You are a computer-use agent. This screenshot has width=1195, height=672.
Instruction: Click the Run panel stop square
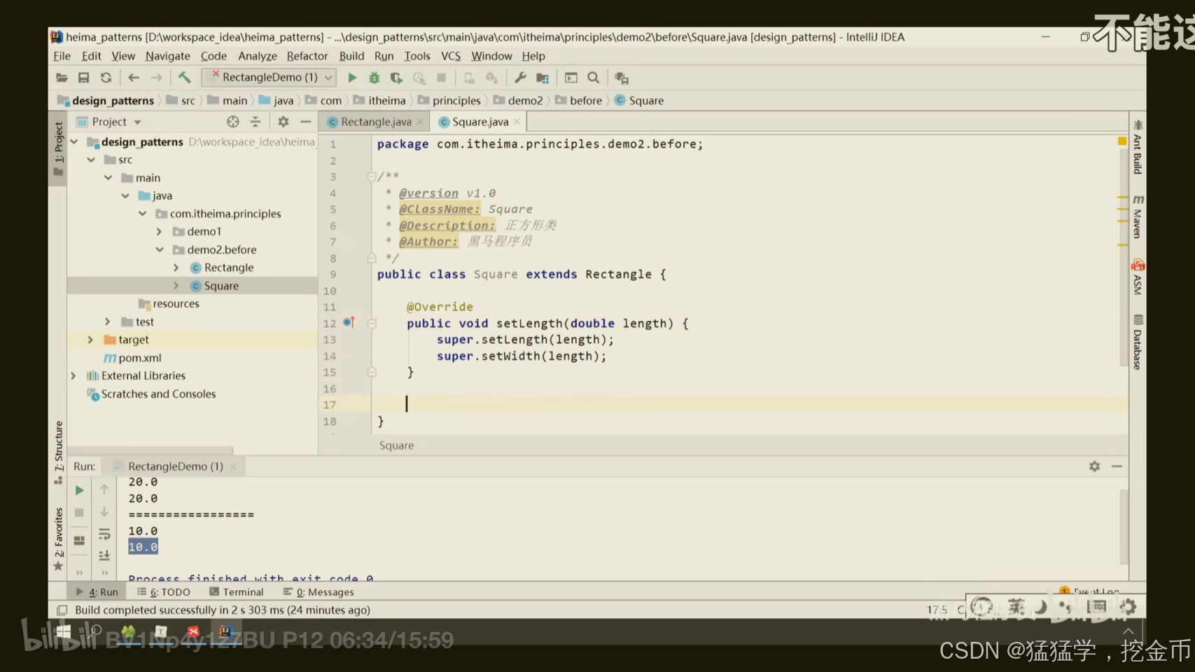[79, 512]
